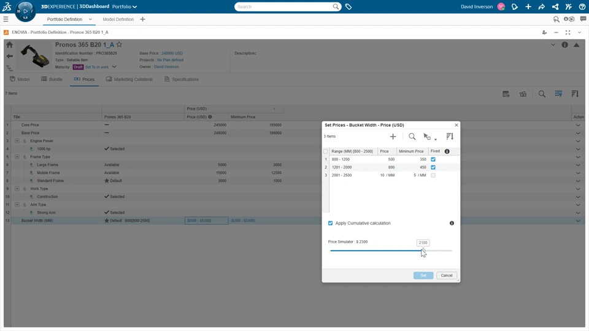The height and width of the screenshot is (331, 589).
Task: Click the top search input field
Action: (283, 7)
